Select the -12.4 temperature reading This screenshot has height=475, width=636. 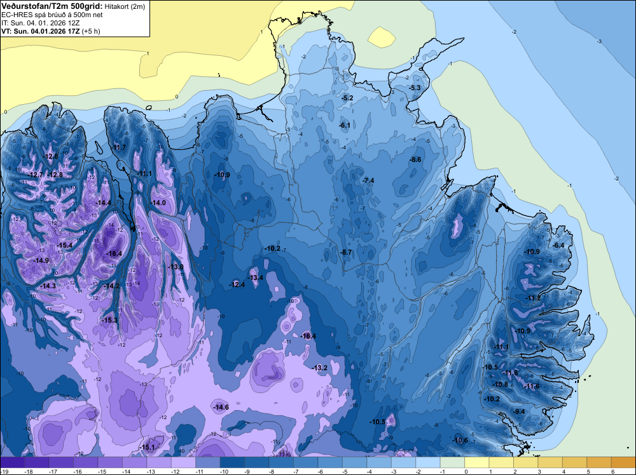(237, 284)
